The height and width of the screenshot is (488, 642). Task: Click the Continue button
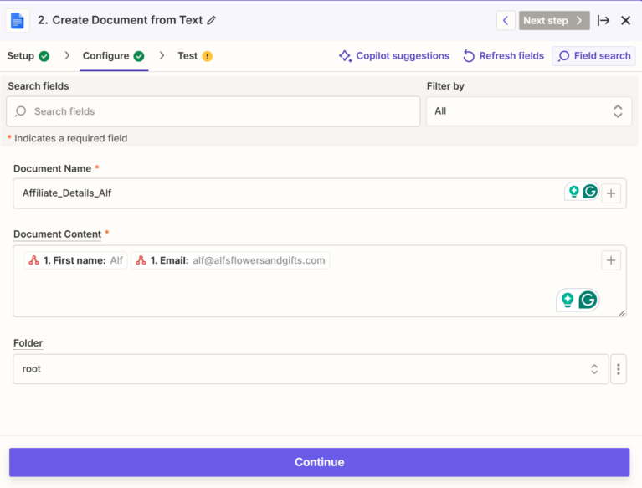[320, 462]
